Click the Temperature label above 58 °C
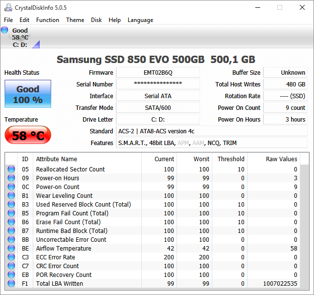 point(21,119)
